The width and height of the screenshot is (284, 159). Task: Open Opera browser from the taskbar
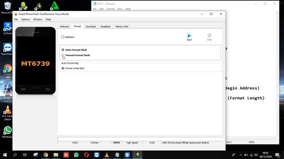[x=87, y=155]
